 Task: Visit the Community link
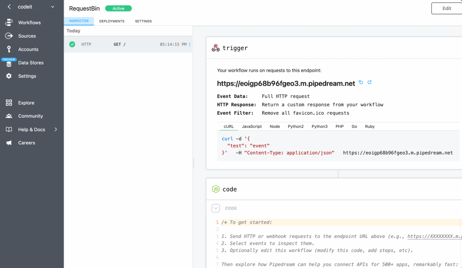tap(31, 116)
